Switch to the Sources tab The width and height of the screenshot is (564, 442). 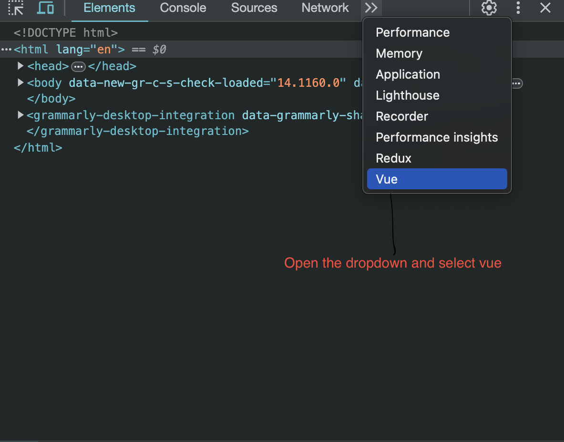[x=254, y=8]
